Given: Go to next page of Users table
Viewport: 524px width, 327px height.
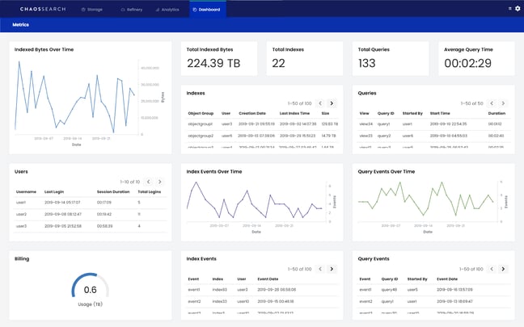Looking at the screenshot, I should coord(159,182).
